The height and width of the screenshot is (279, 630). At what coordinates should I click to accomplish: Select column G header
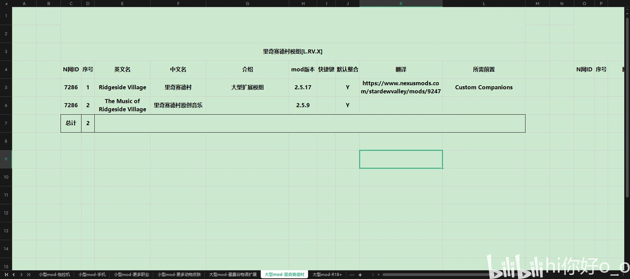tap(247, 3)
